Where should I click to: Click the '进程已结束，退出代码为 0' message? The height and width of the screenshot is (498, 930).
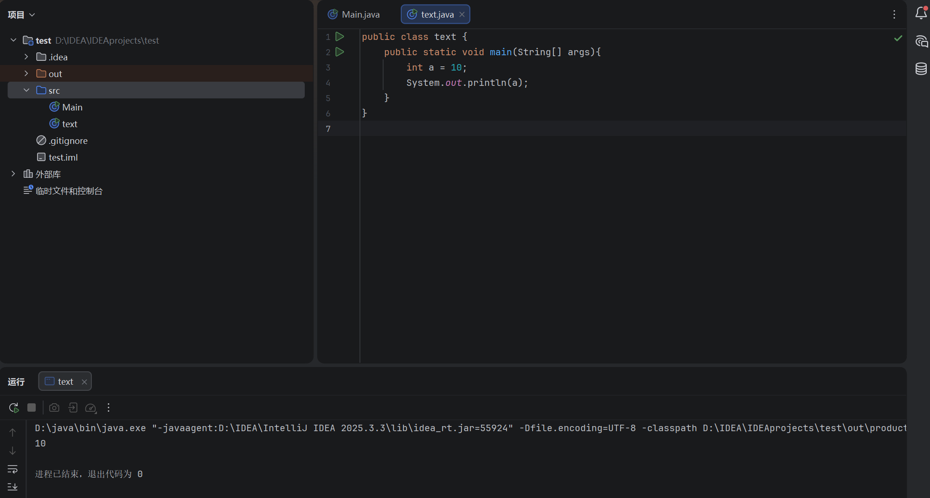89,474
